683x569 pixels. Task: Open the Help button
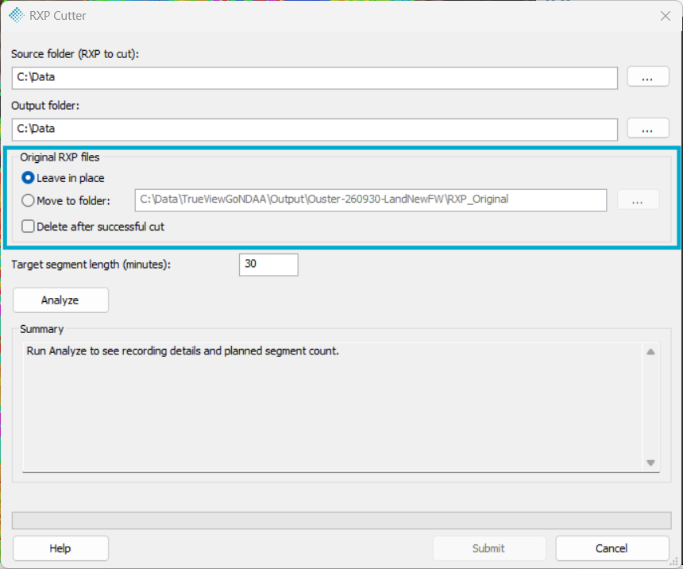click(60, 548)
